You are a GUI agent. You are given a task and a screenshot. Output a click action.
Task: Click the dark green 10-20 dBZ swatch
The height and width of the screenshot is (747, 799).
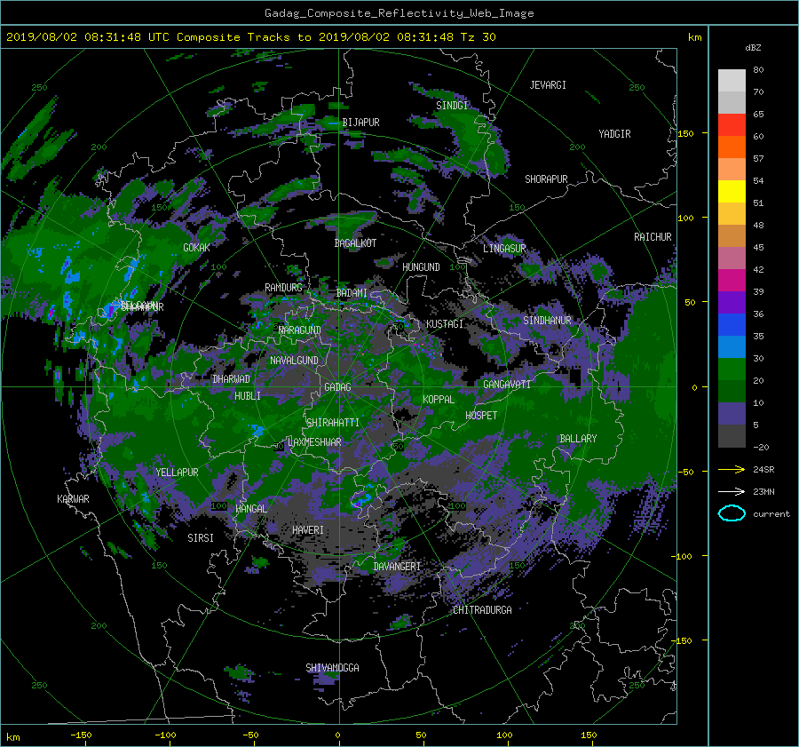pos(732,392)
